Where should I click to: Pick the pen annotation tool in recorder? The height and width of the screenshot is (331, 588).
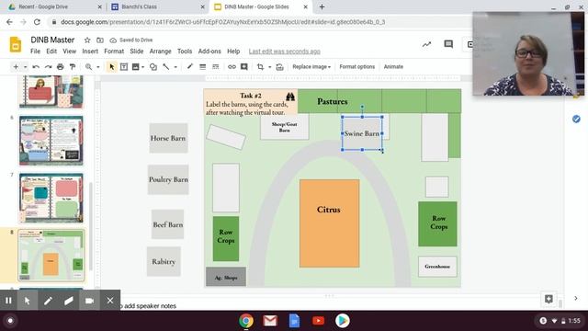tap(48, 301)
